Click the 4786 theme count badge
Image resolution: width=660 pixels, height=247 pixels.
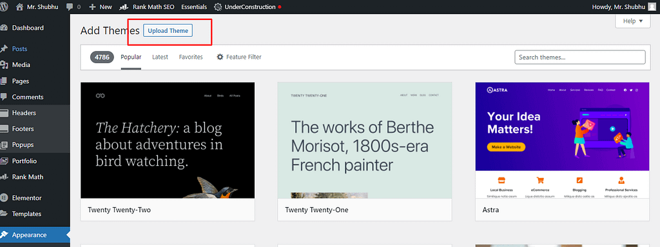tap(102, 57)
